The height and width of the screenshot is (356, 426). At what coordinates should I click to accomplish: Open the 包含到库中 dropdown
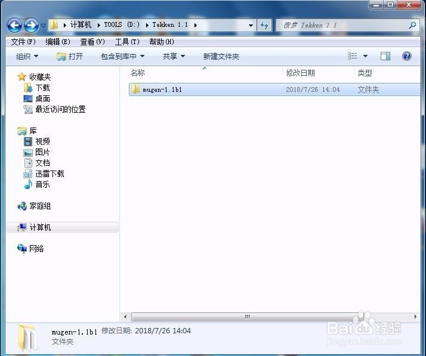(x=122, y=57)
